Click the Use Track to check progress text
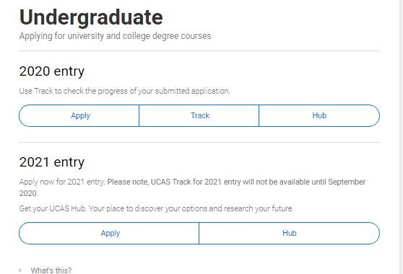Screen dimensions: 403x274 125,91
